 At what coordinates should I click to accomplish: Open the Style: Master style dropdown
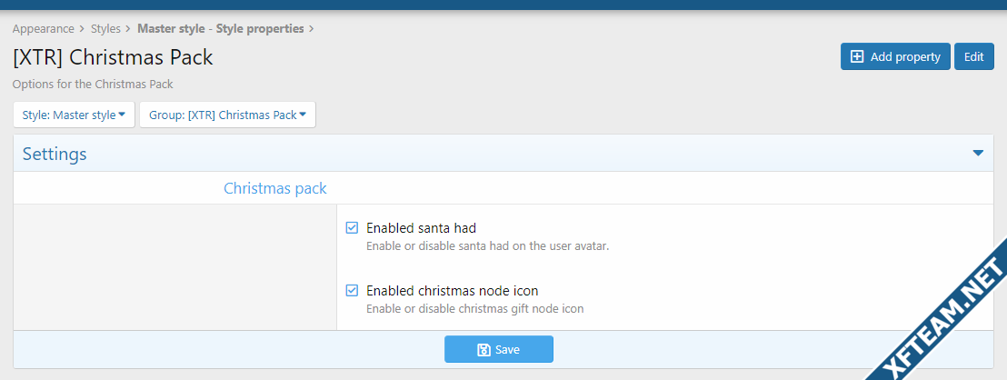click(x=74, y=115)
